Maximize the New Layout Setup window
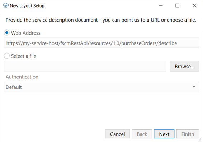Image resolution: width=203 pixels, height=142 pixels. 178,5
